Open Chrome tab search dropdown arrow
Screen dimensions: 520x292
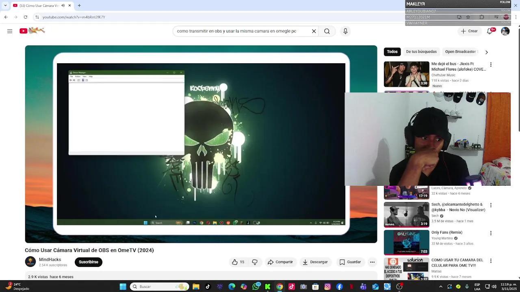pos(5,6)
